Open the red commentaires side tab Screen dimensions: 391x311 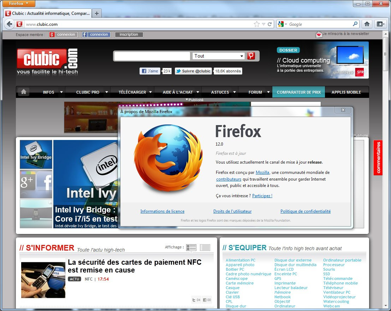[x=378, y=158]
